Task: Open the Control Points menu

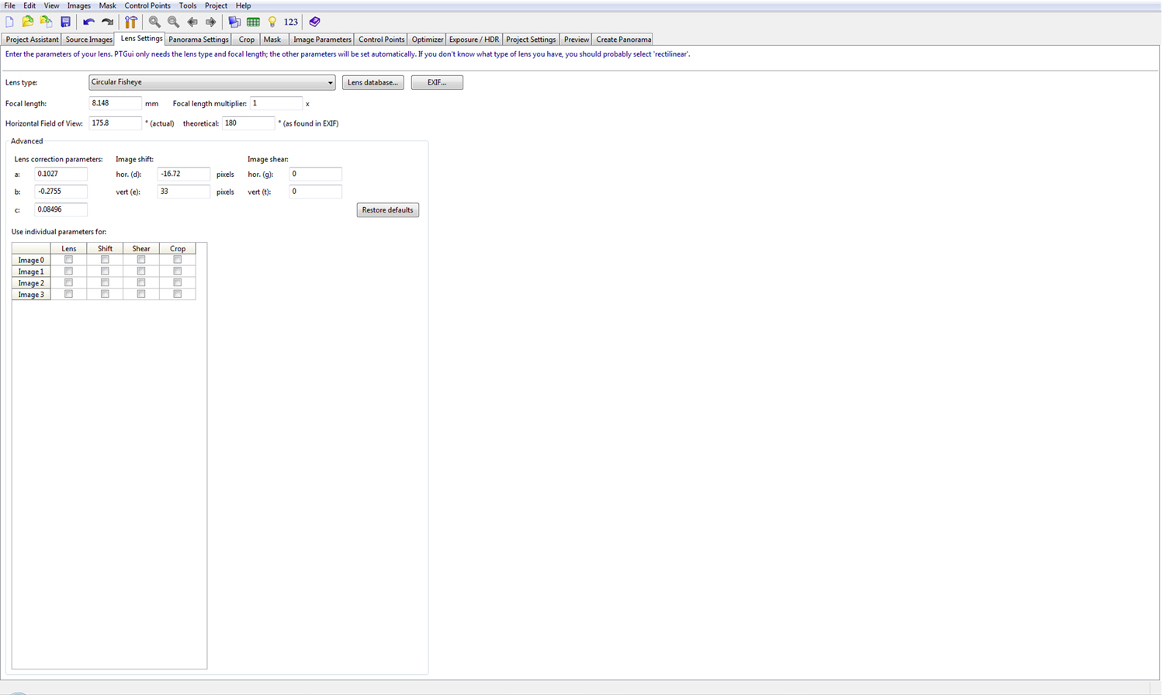Action: tap(147, 5)
